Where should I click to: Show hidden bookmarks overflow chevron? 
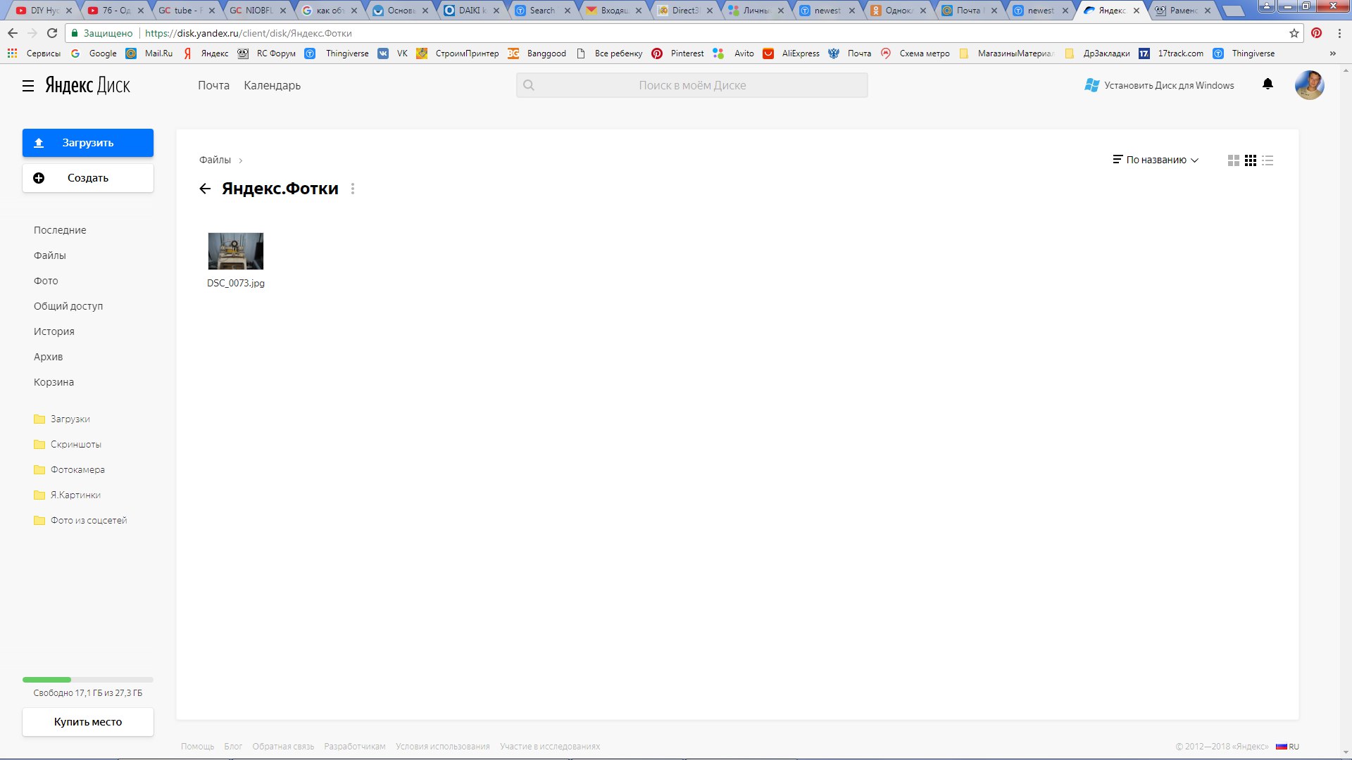[1332, 53]
